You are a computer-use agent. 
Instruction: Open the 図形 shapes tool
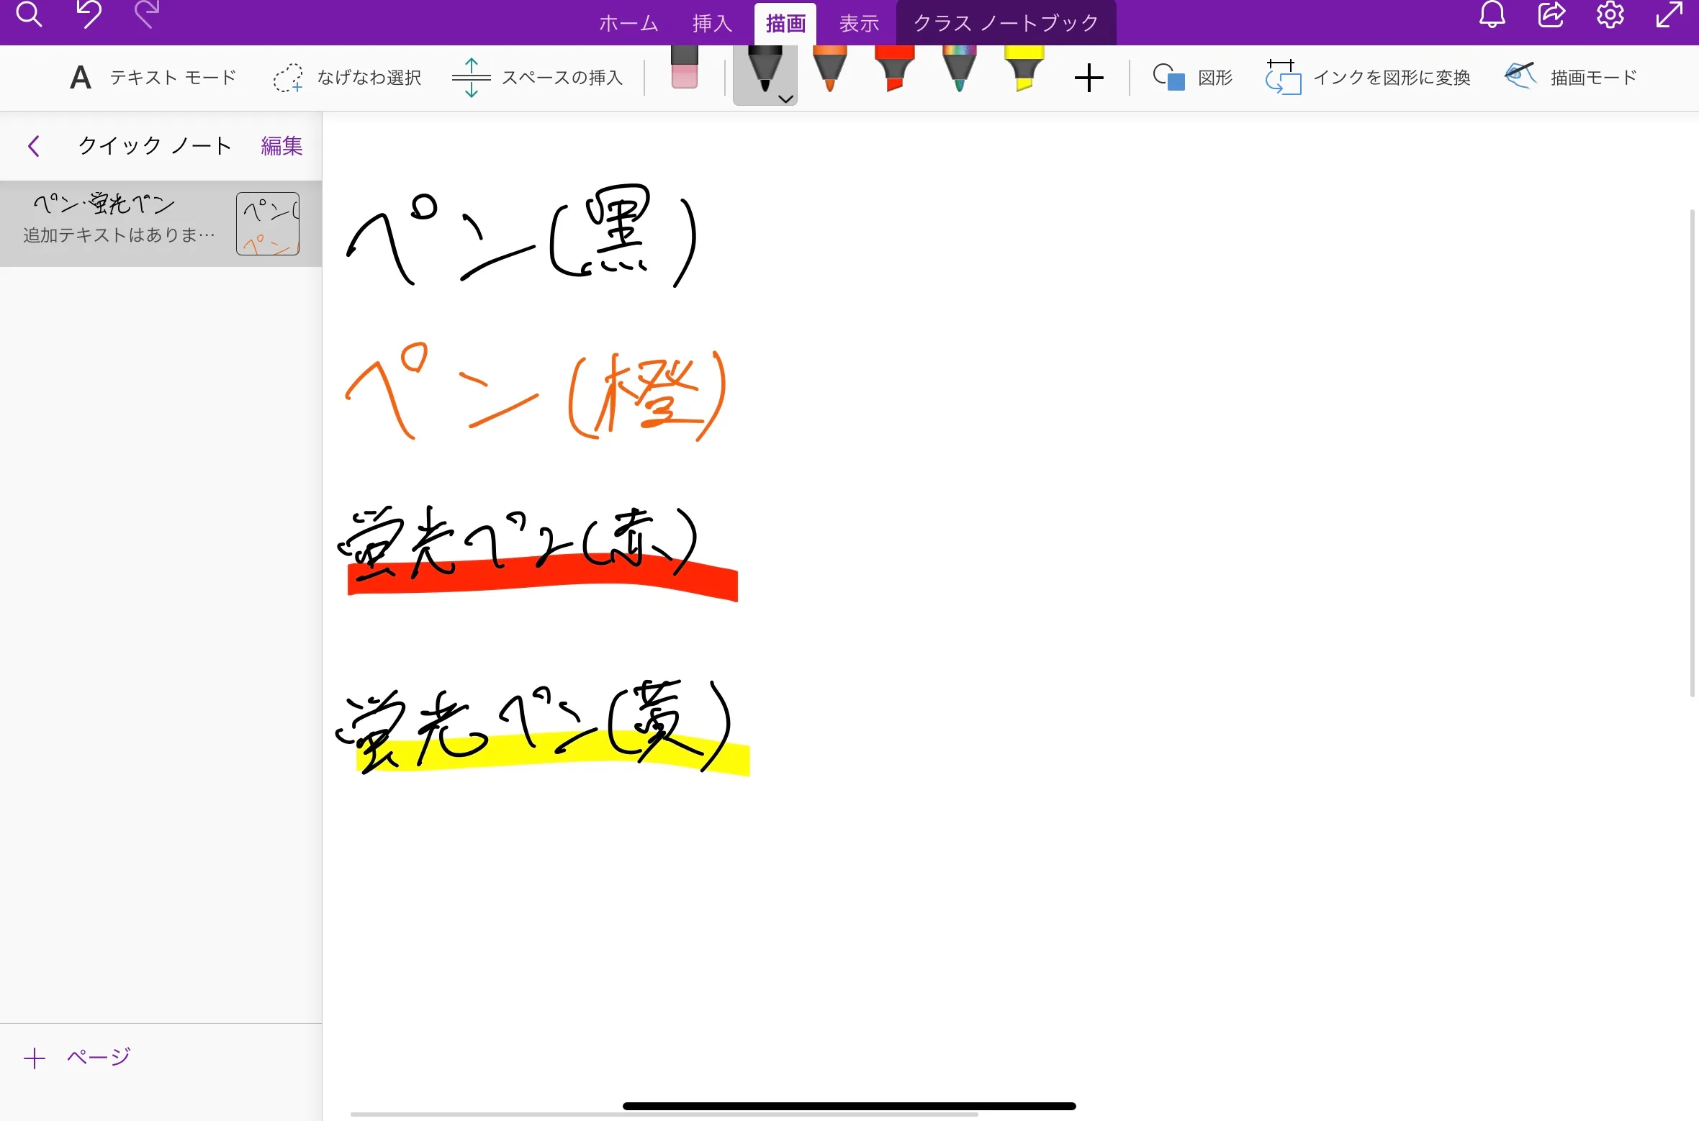(1191, 77)
